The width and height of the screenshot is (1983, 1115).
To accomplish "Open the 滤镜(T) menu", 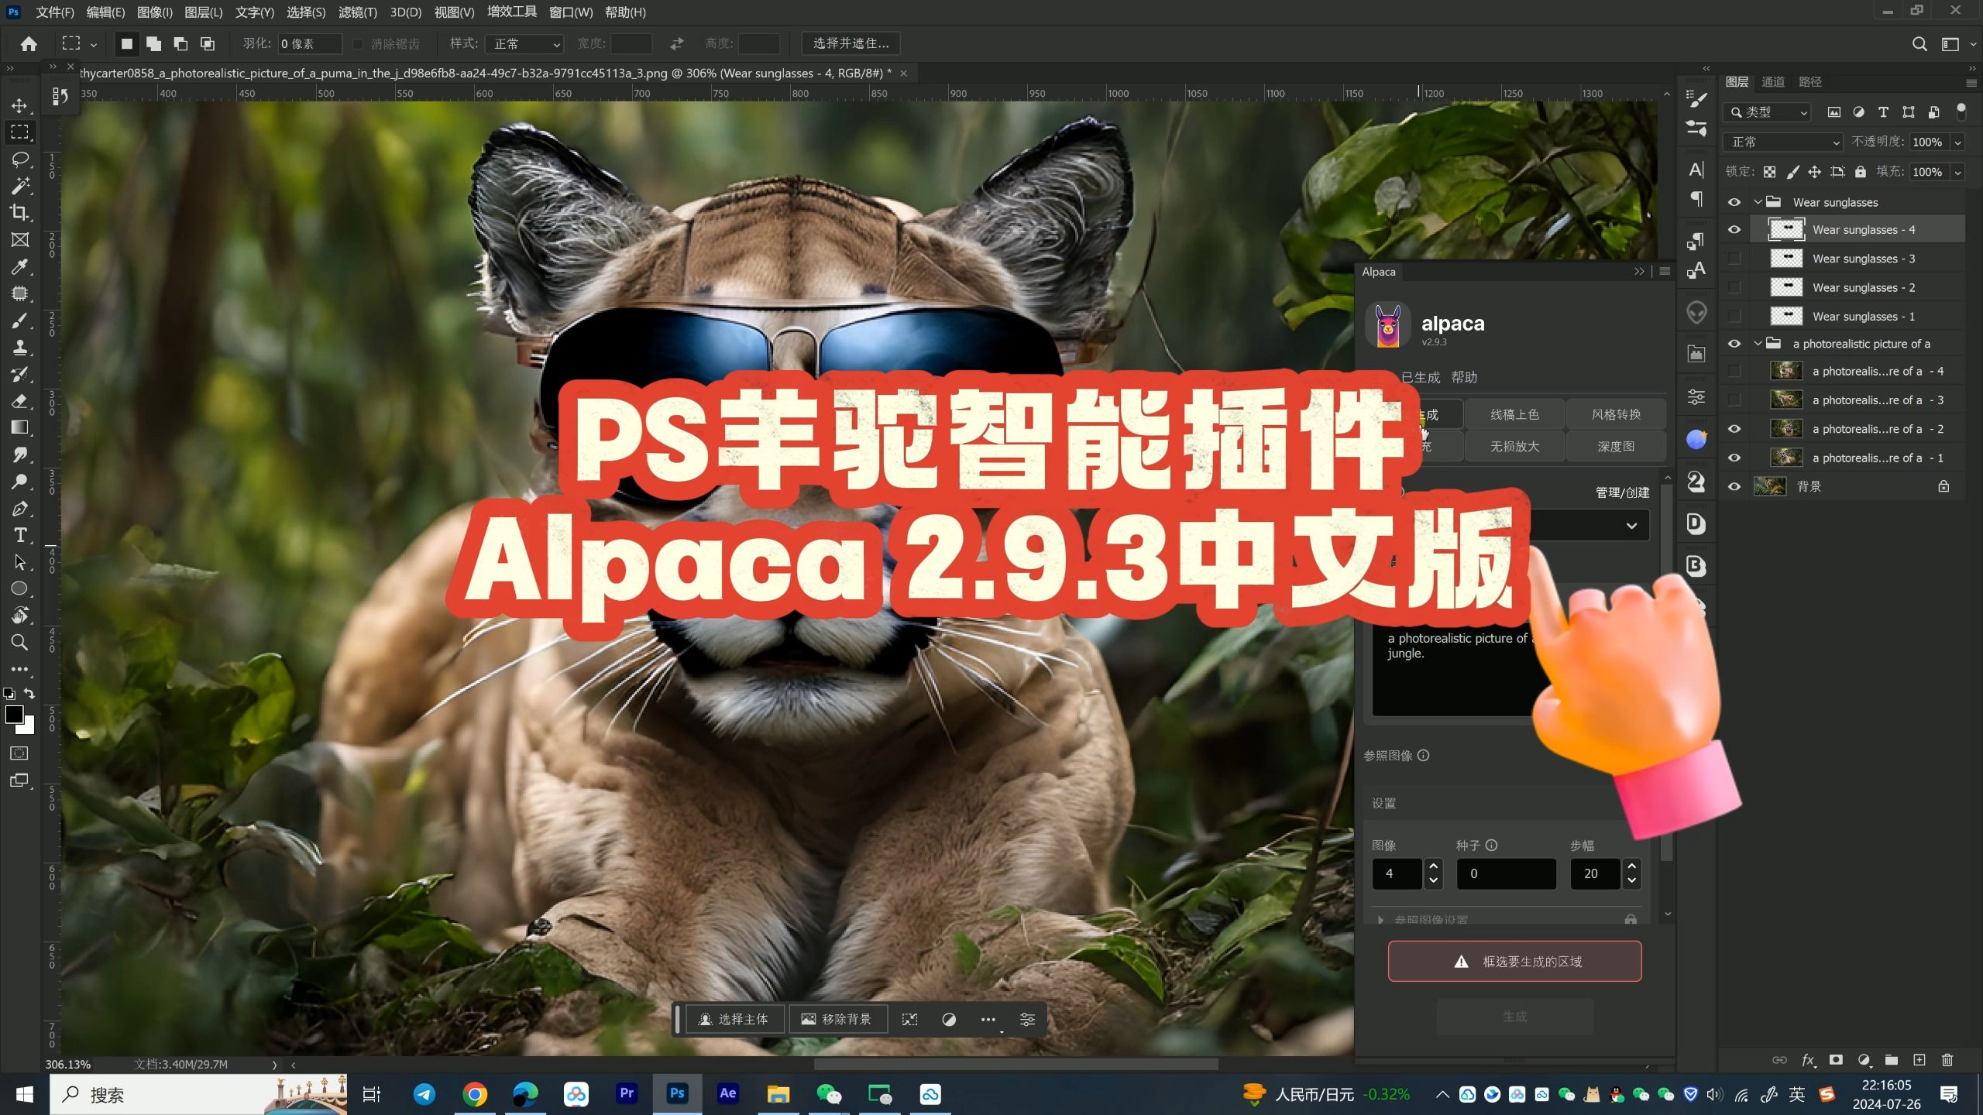I will click(357, 12).
